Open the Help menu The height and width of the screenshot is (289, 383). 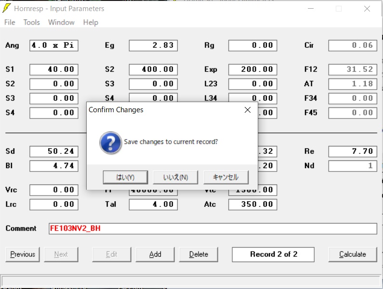point(91,22)
